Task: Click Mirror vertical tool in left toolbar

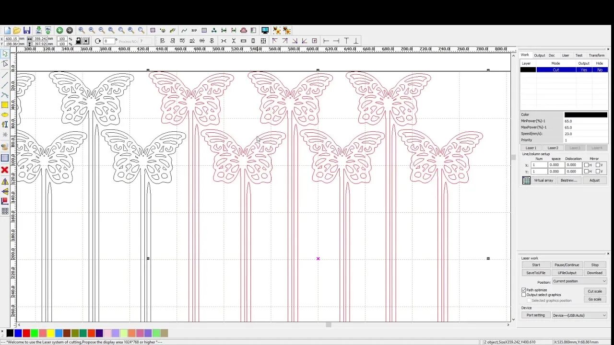Action: (x=5, y=191)
